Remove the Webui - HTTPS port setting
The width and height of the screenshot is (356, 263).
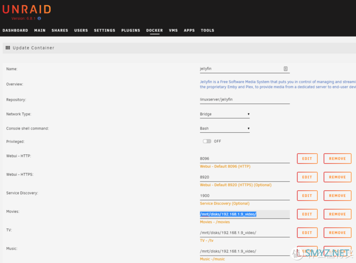click(x=337, y=177)
